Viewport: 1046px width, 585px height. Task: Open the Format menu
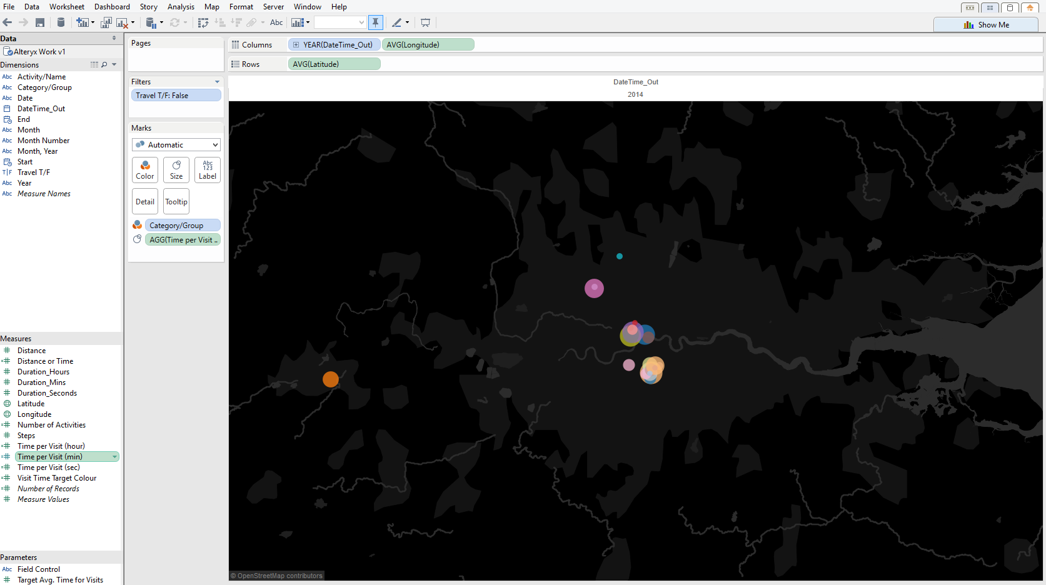pyautogui.click(x=241, y=7)
